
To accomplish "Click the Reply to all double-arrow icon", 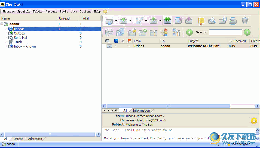I will [168, 21].
